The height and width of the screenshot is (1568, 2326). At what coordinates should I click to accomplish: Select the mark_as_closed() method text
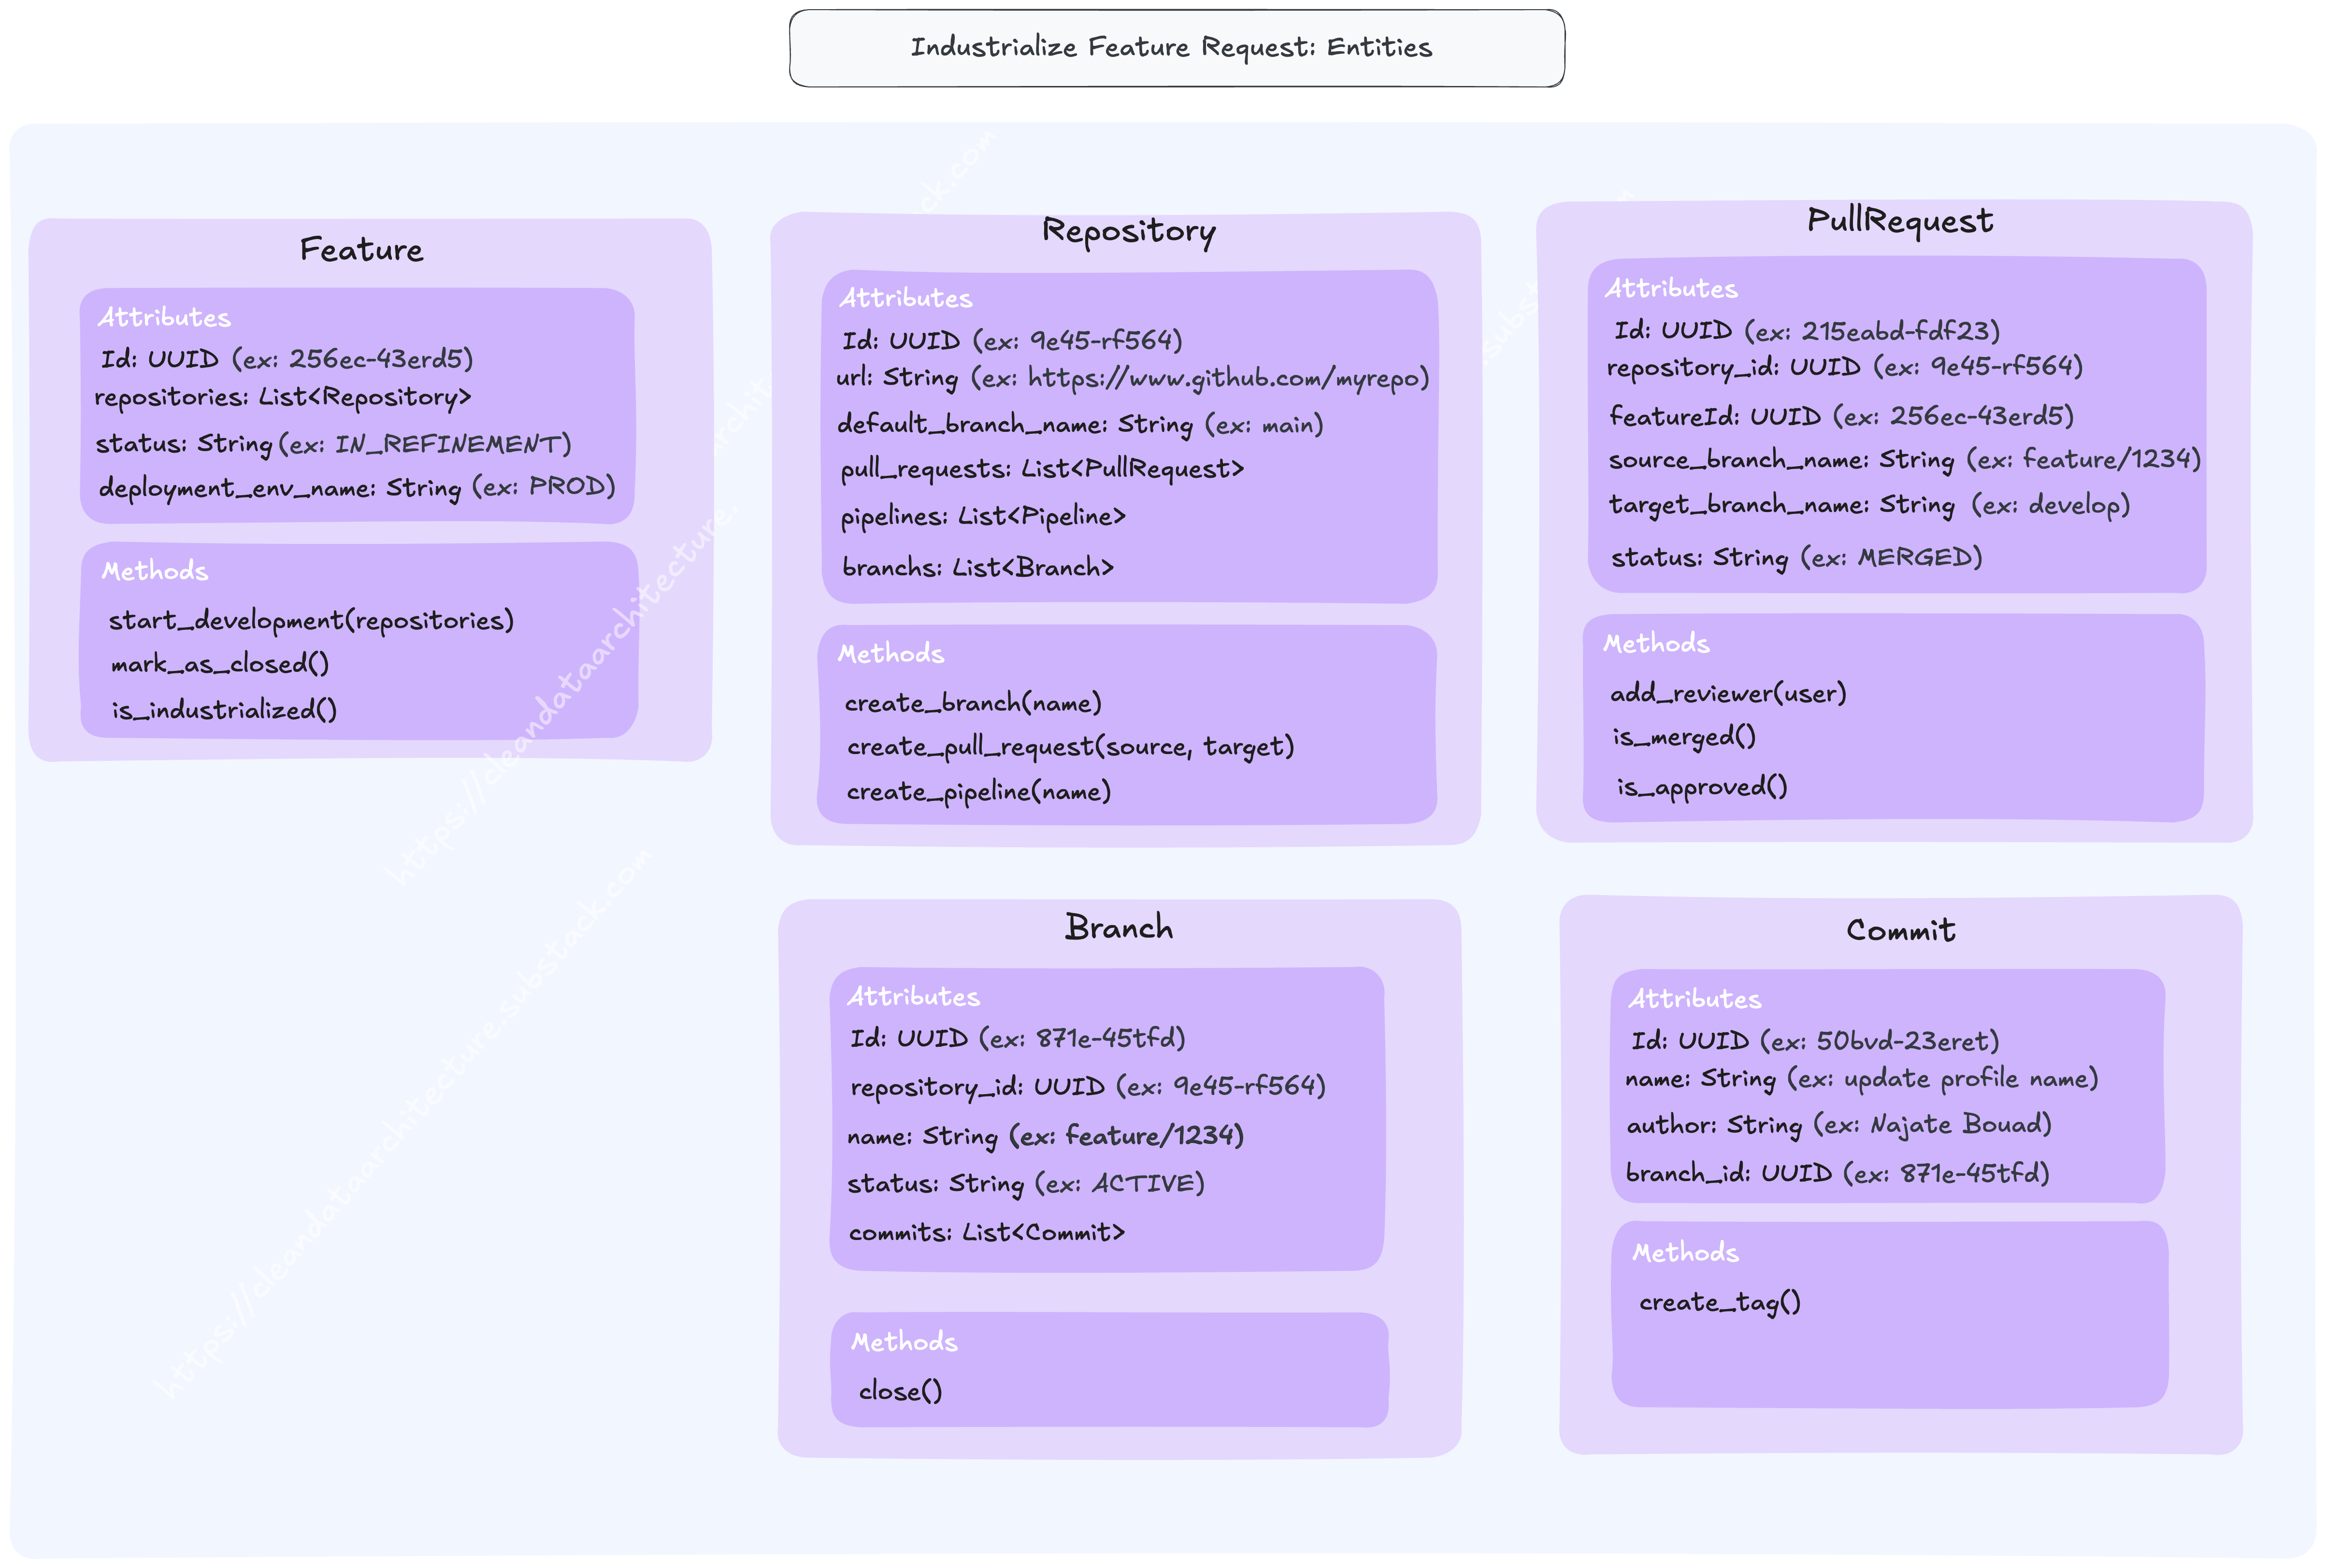219,665
